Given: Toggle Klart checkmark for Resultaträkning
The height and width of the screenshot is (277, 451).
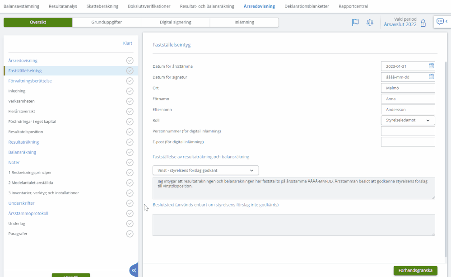Looking at the screenshot, I should [130, 142].
